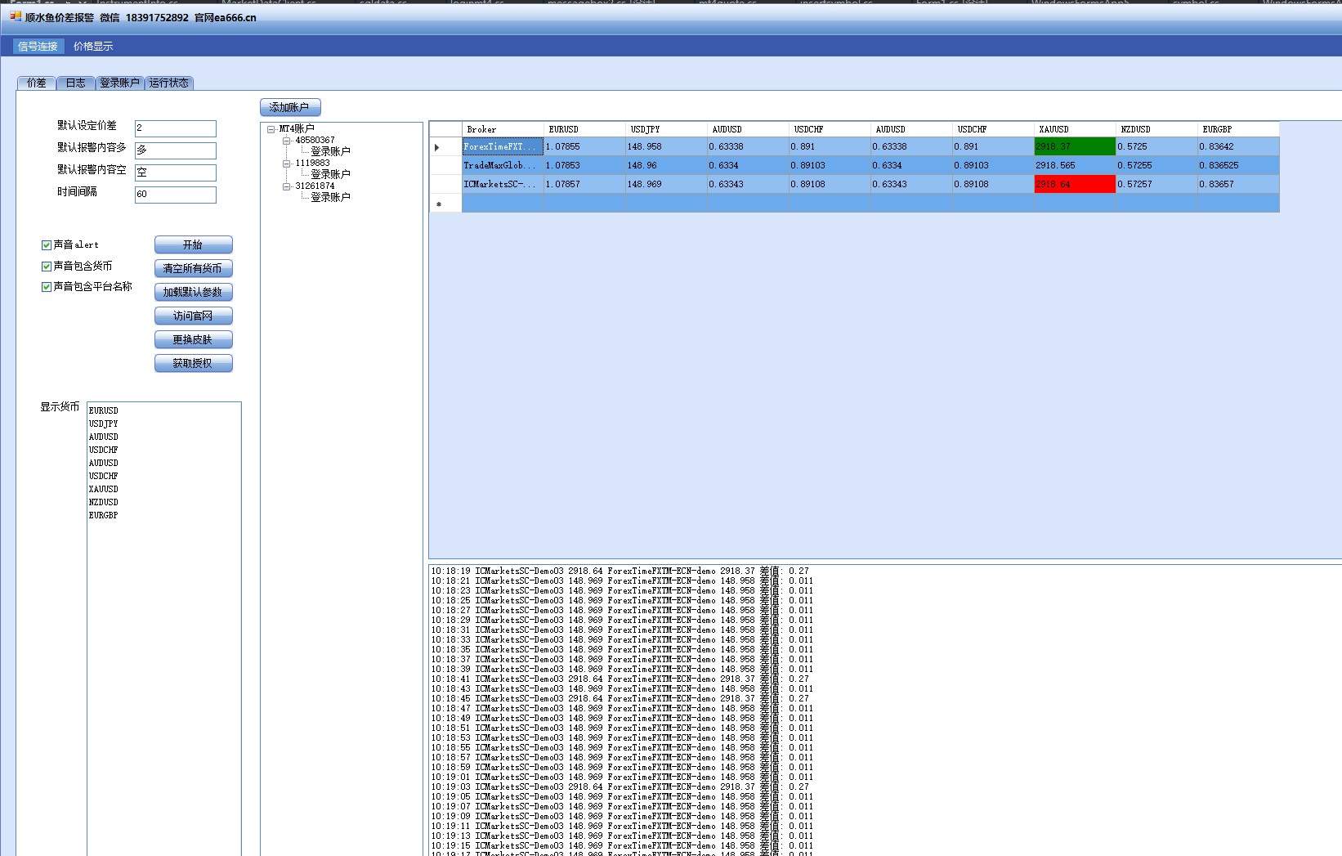Viewport: 1342px width, 856px height.
Task: Select 登录账户 under account 1119883
Action: (330, 174)
